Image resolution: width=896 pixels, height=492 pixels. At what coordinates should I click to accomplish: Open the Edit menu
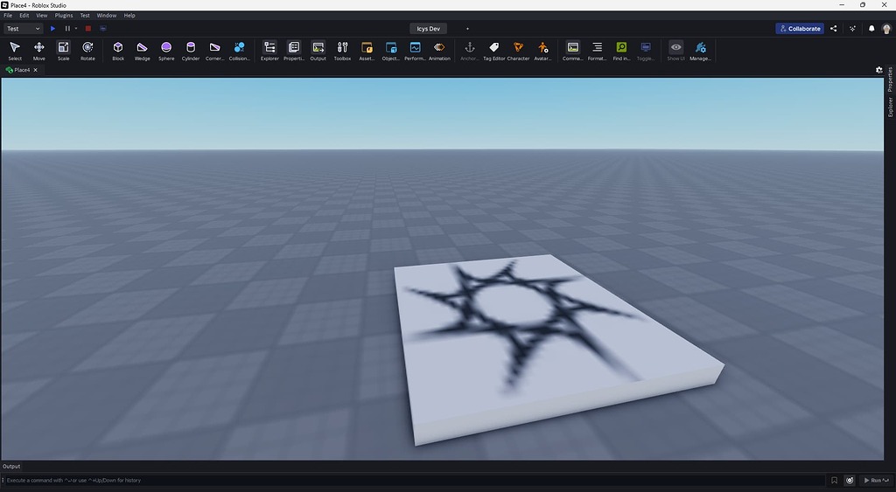tap(24, 16)
